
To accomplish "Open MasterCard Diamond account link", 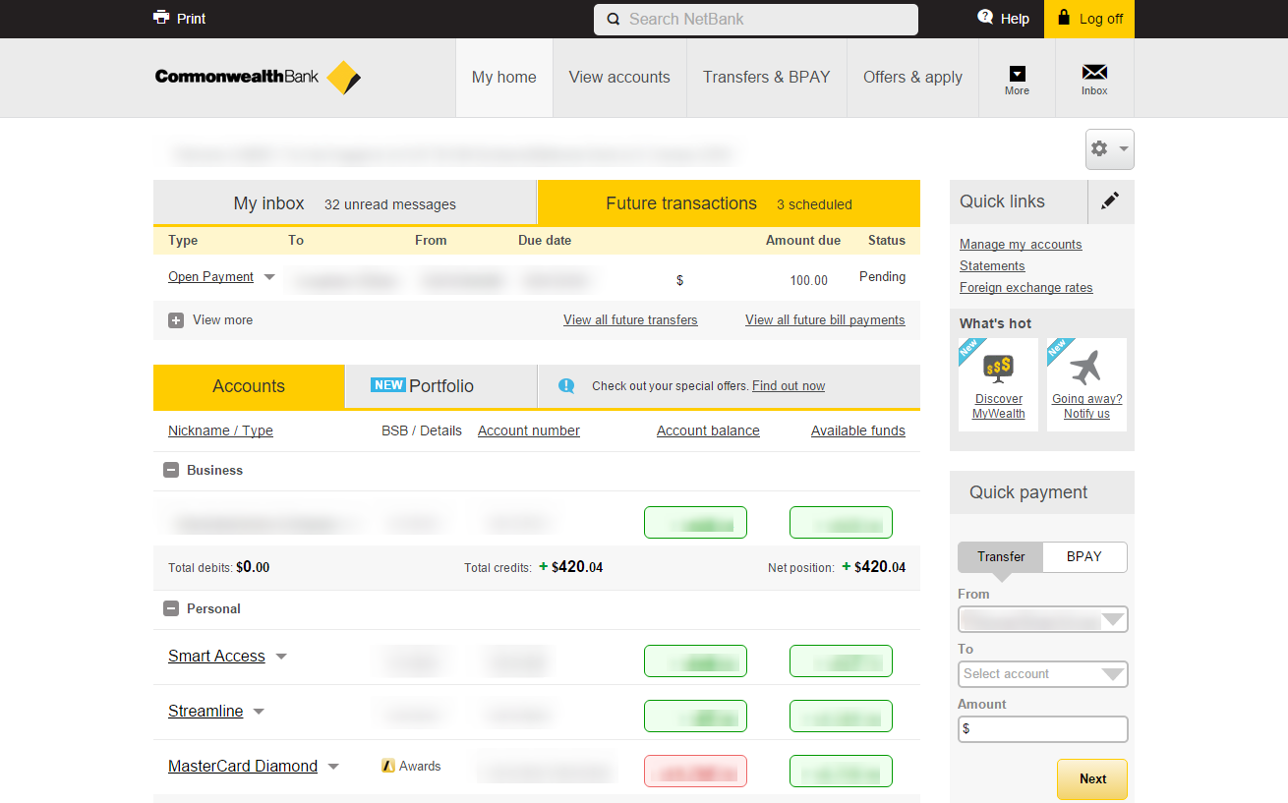I will click(x=243, y=767).
